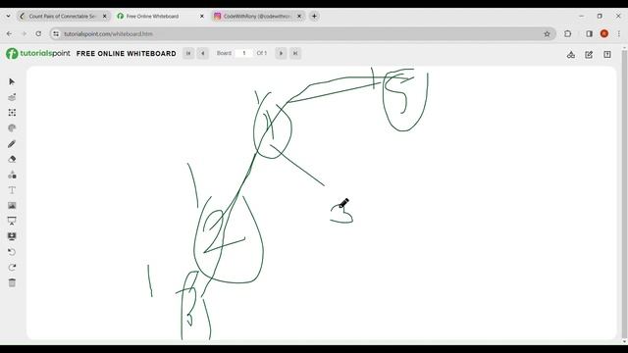Insert an image using picture icon
Screen dimensions: 628x353
point(12,205)
